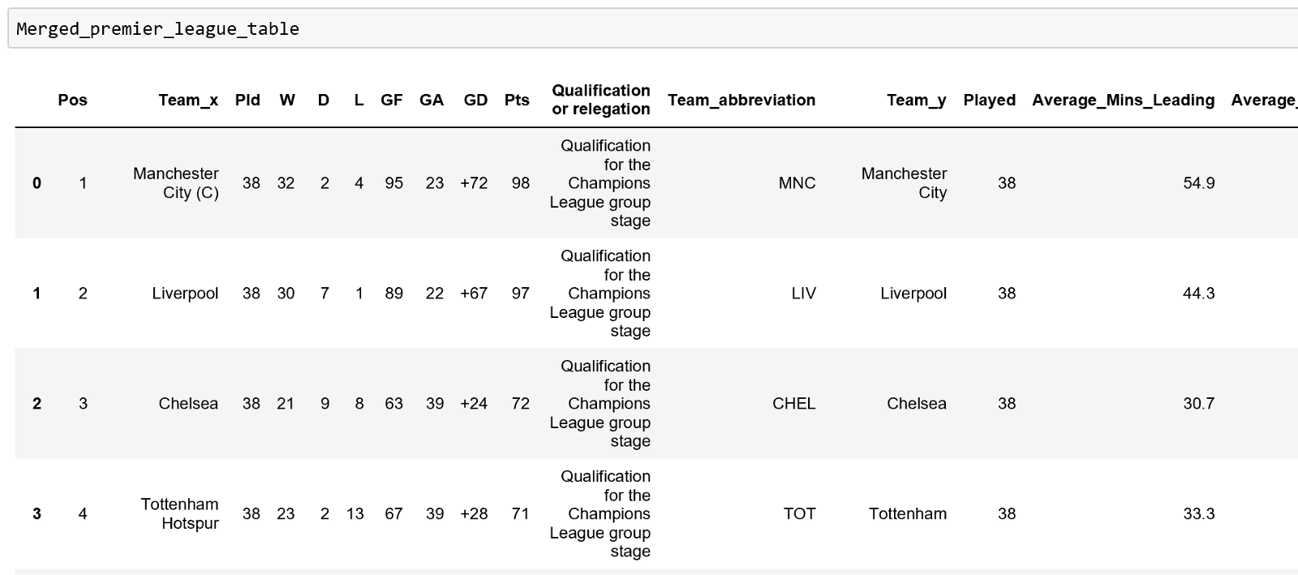
Task: Click the Qualification or relegation header
Action: (601, 100)
